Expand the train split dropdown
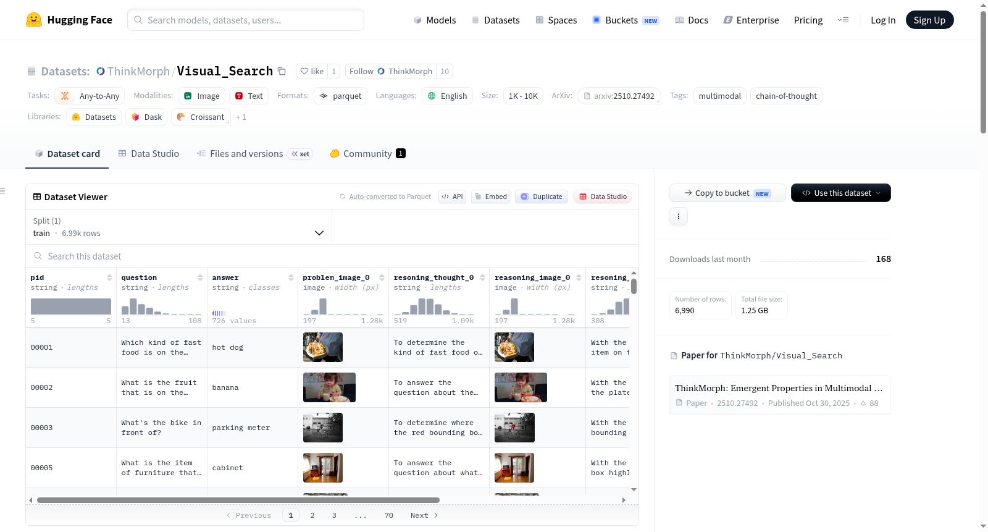 [178, 227]
